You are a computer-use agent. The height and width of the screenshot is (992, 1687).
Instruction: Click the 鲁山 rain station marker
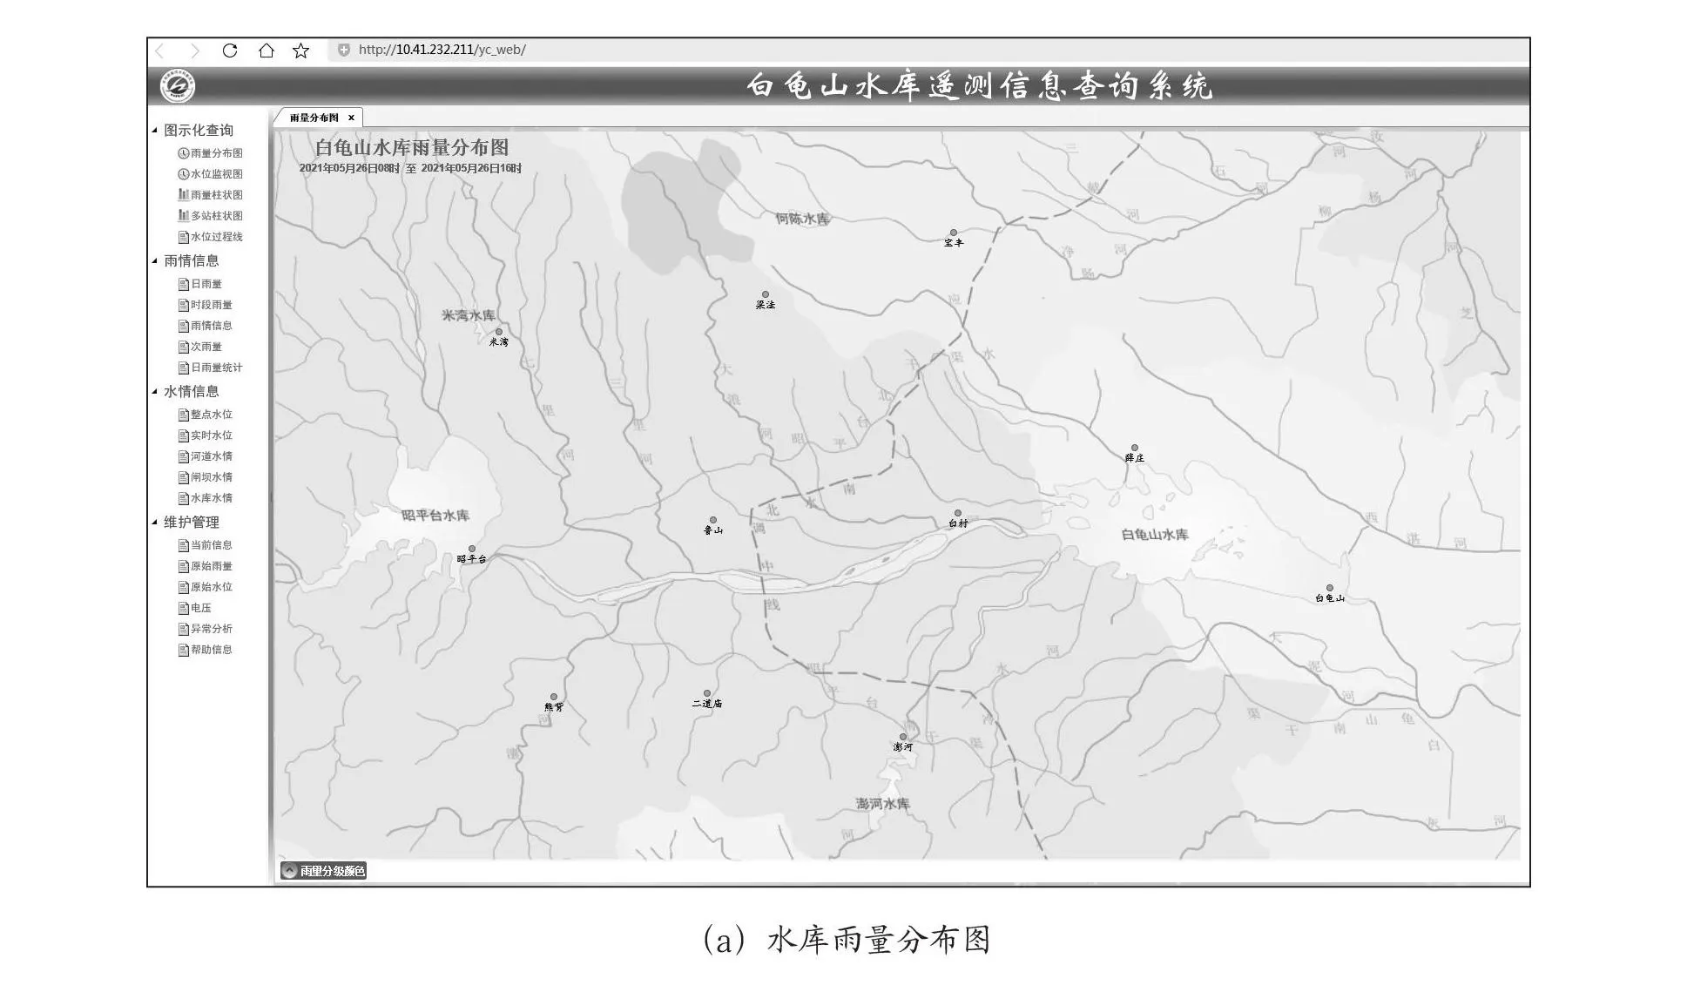[713, 521]
